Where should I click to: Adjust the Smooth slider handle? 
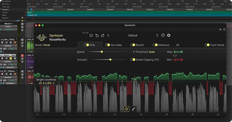tap(110, 59)
